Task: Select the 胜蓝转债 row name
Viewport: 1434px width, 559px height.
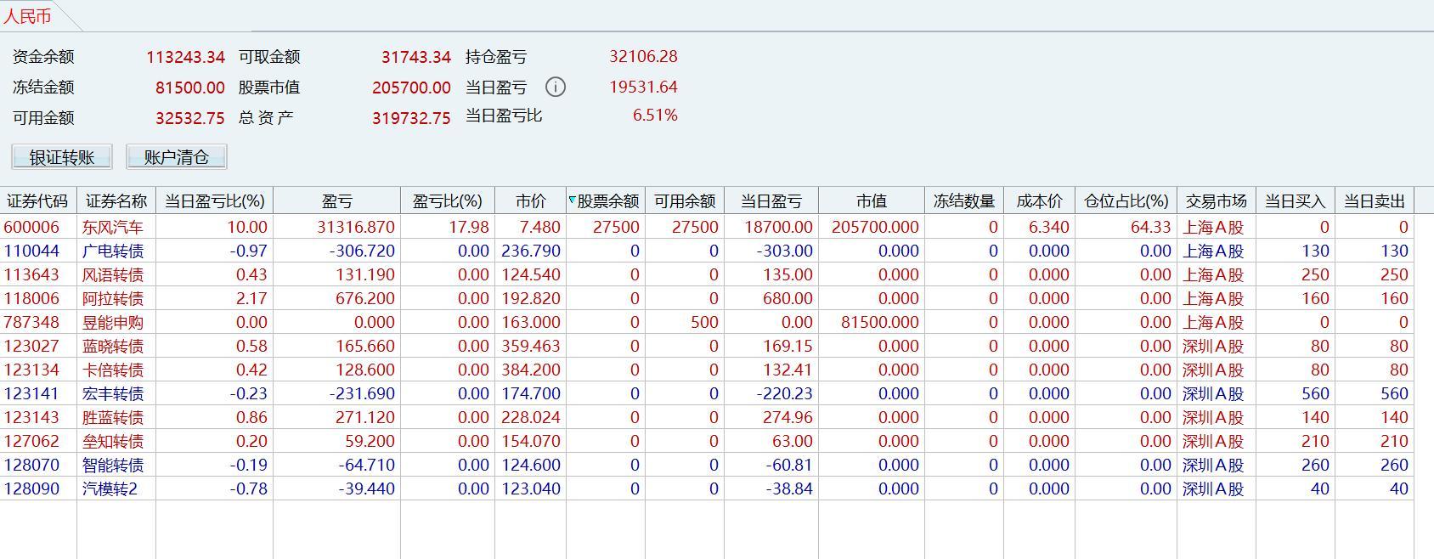Action: coord(113,417)
